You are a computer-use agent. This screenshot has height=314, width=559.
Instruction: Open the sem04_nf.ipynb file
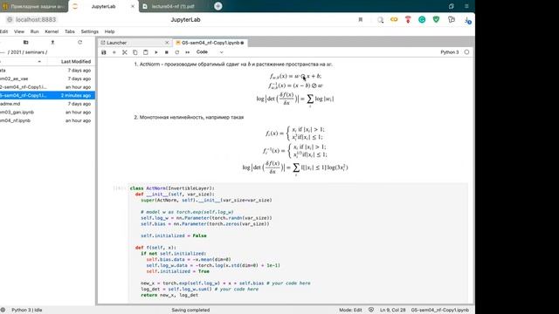tap(47, 120)
